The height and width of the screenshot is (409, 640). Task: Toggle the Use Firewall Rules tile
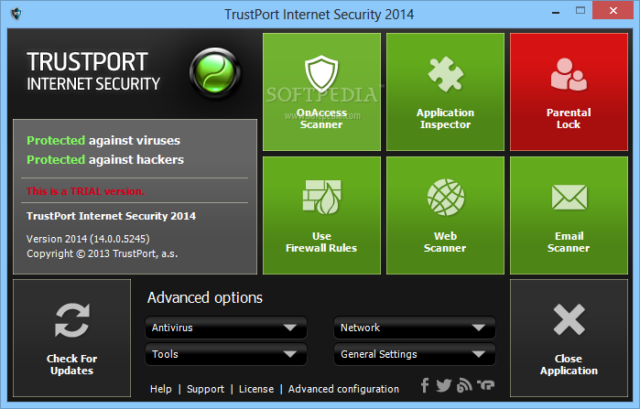(321, 215)
